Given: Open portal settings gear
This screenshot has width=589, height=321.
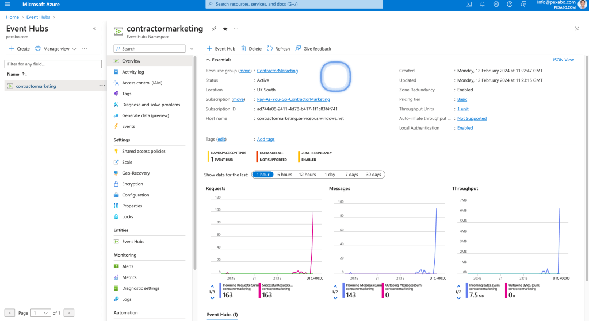Looking at the screenshot, I should 496,4.
